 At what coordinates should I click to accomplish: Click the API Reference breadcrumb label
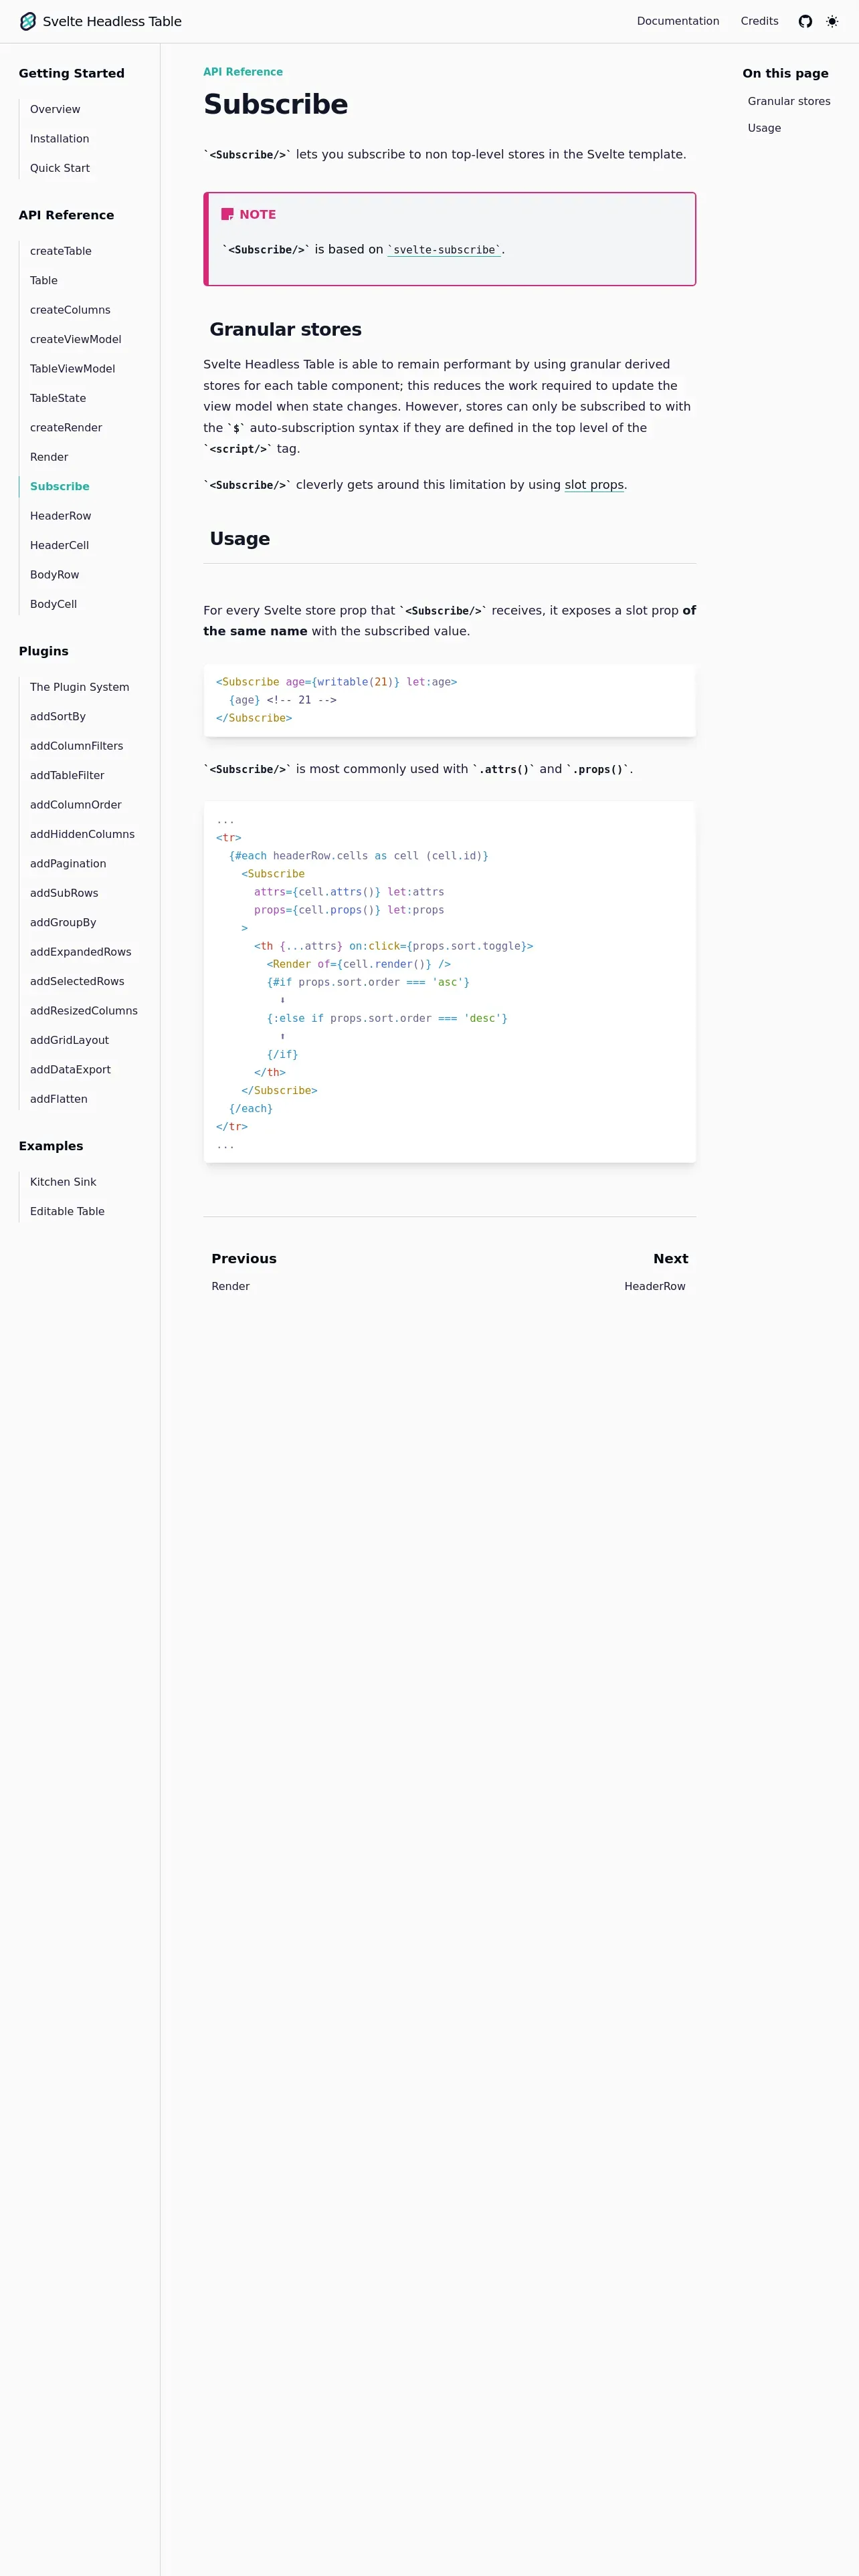coord(243,72)
